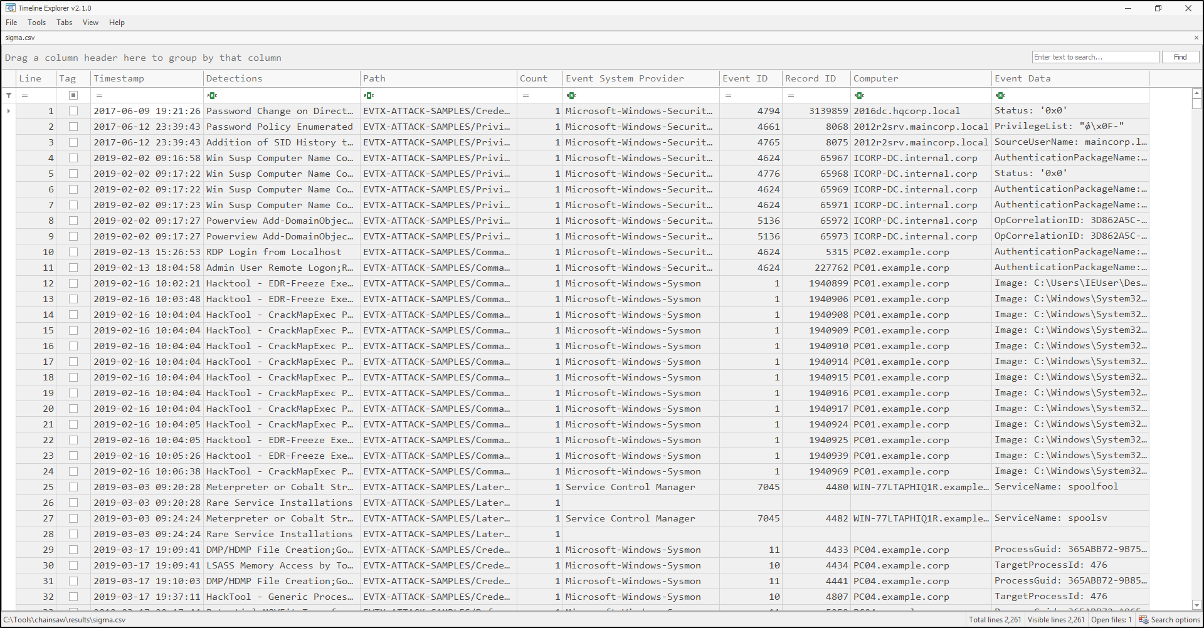Click the Count column header
This screenshot has width=1204, height=628.
(540, 78)
